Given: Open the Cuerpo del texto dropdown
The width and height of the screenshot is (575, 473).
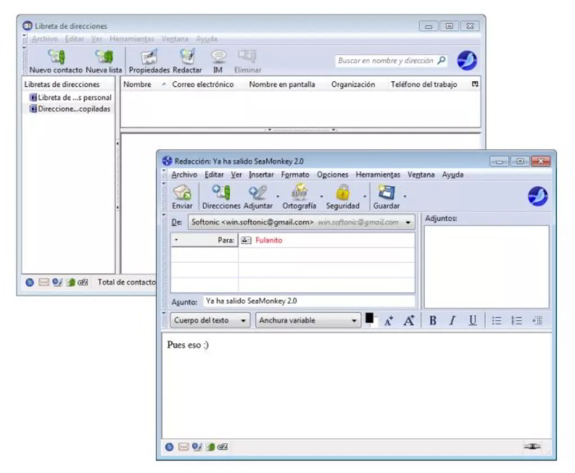Looking at the screenshot, I should click(210, 321).
